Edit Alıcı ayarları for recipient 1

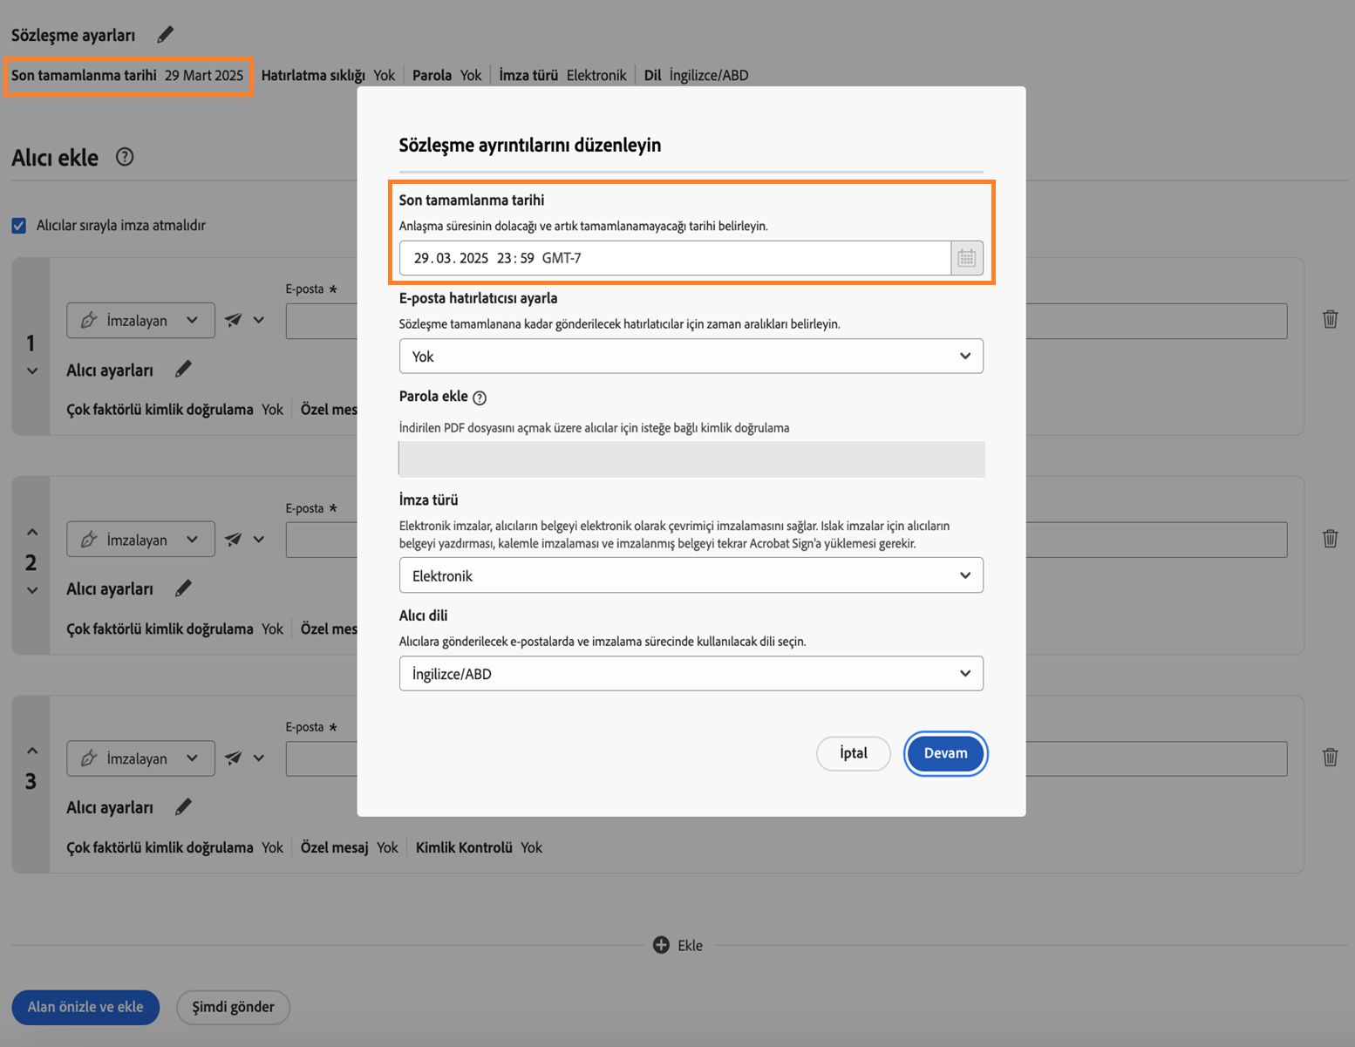tap(183, 370)
